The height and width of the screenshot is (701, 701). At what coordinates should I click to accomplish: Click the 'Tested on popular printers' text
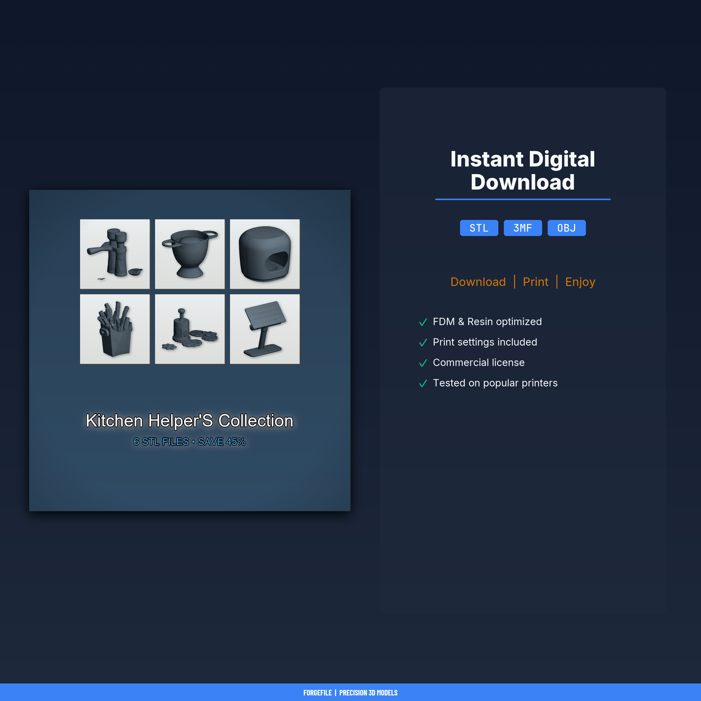point(495,383)
